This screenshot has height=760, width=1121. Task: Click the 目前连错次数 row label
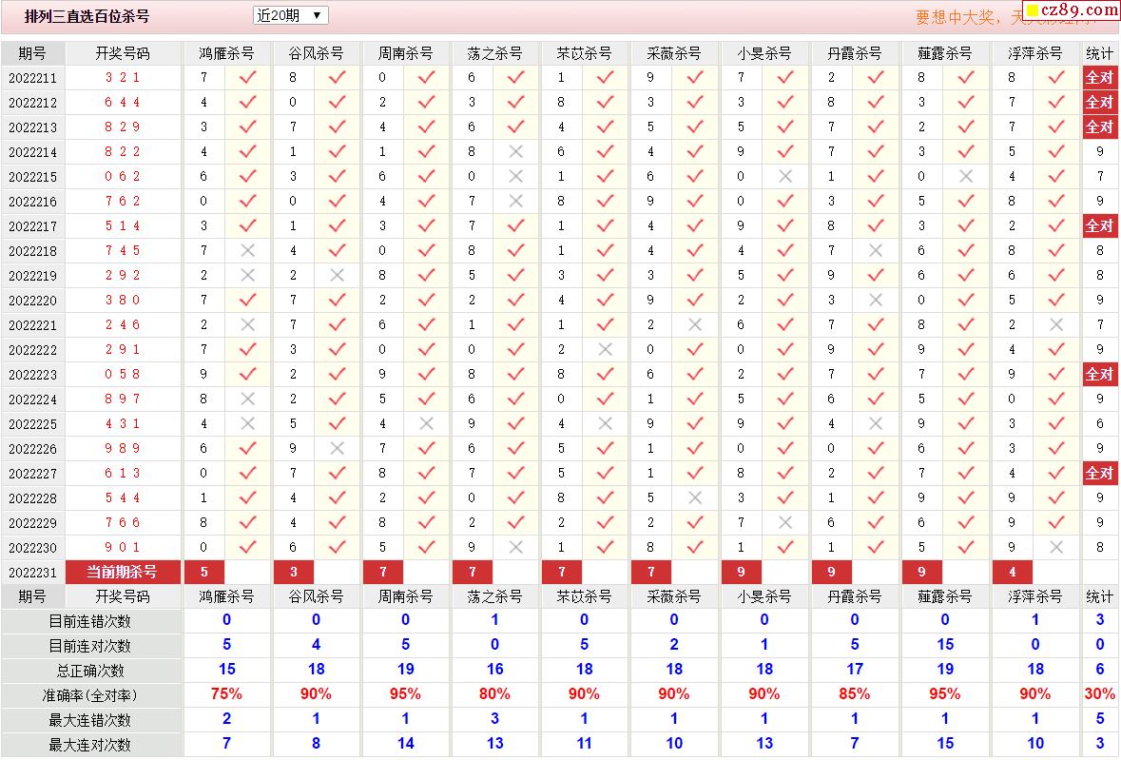pyautogui.click(x=89, y=621)
